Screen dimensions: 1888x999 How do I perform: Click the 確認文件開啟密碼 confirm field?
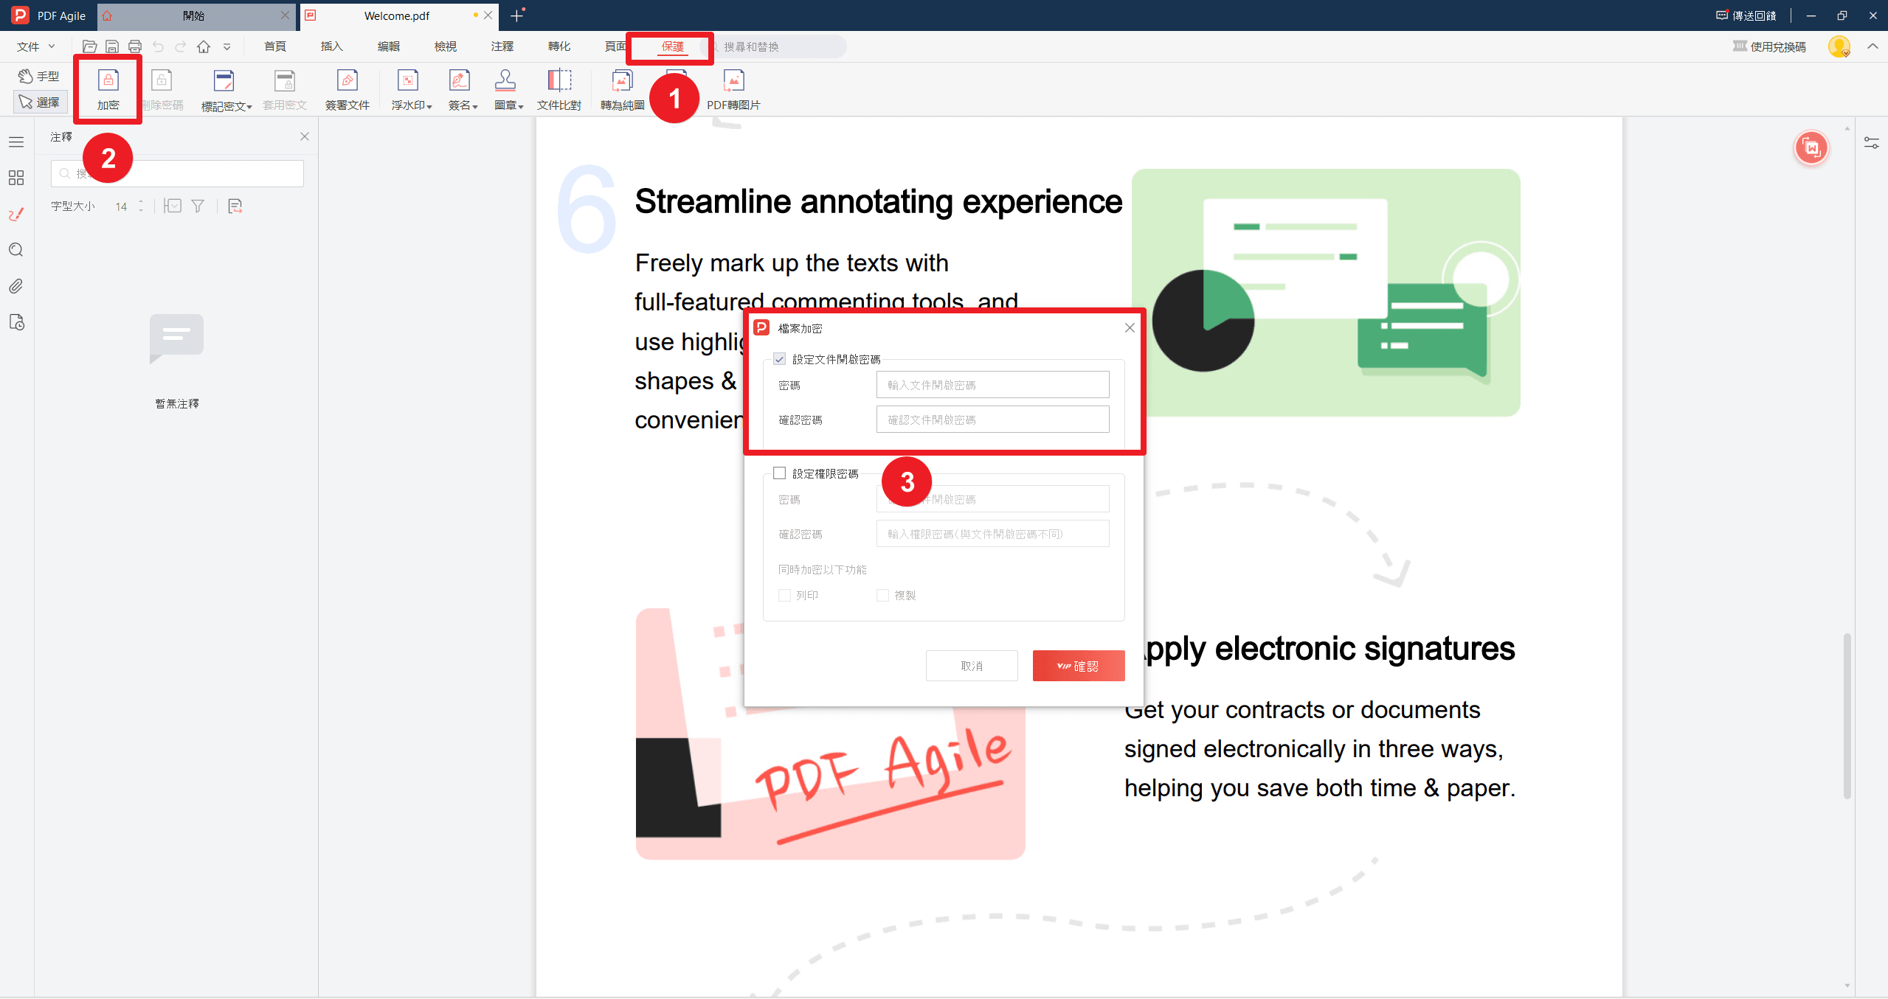[x=992, y=420]
